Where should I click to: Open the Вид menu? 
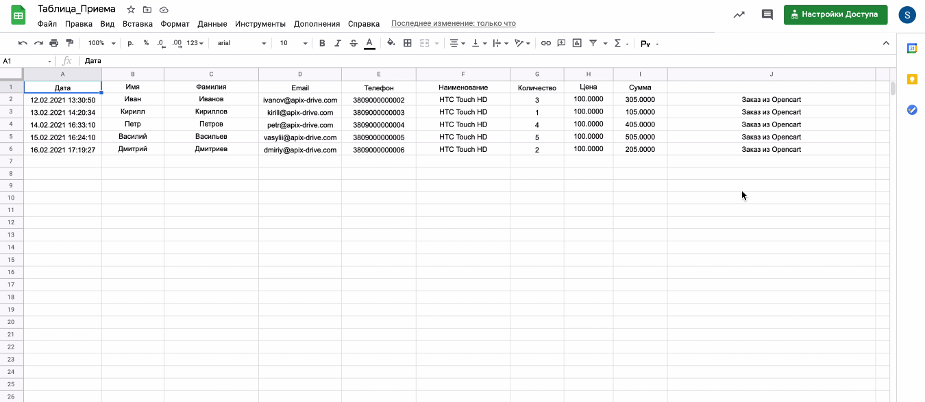[108, 24]
